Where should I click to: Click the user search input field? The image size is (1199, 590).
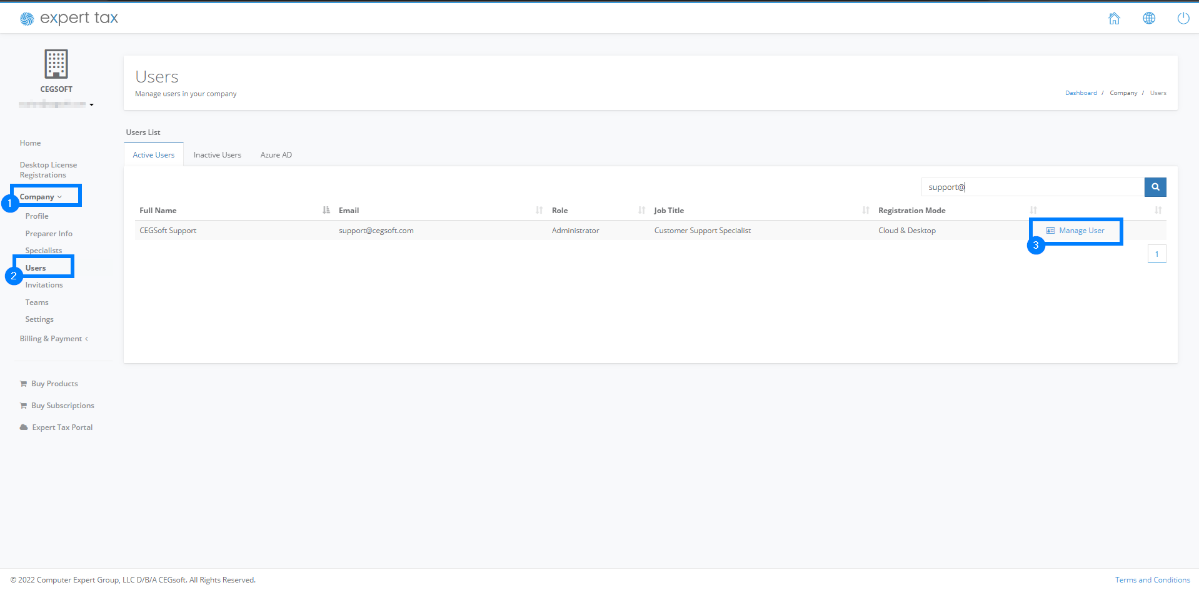(1033, 187)
